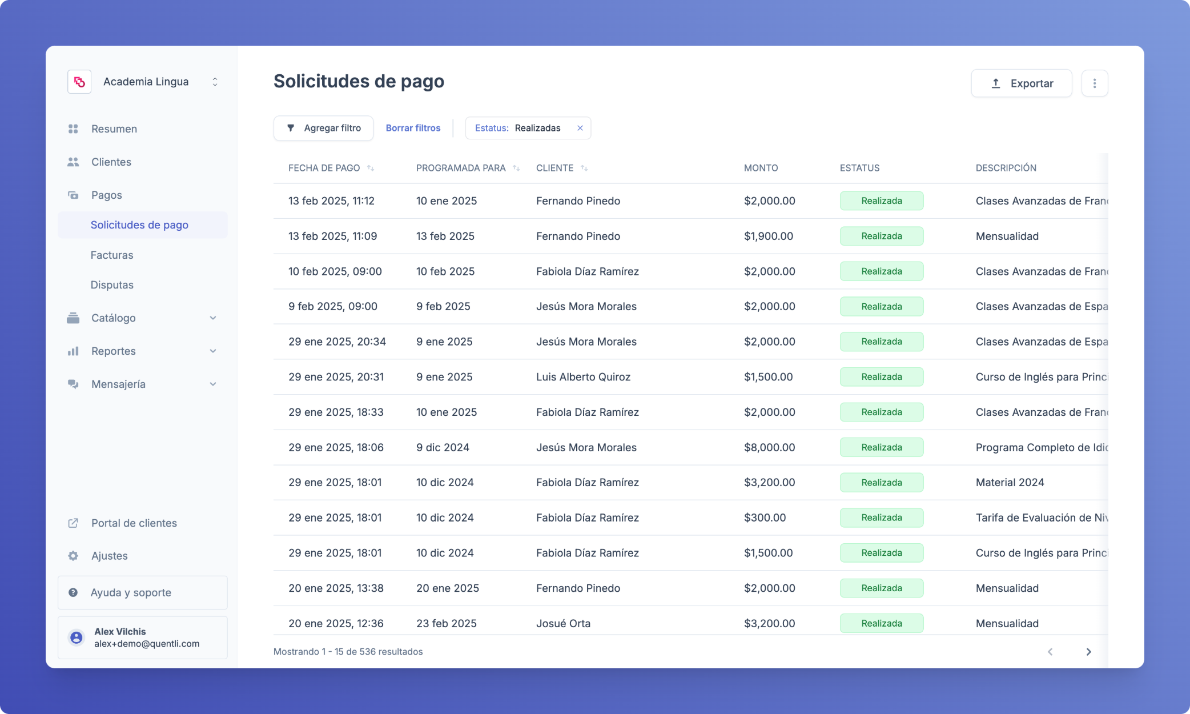Click the Agregar filtro button
Image resolution: width=1190 pixels, height=714 pixels.
coord(323,128)
